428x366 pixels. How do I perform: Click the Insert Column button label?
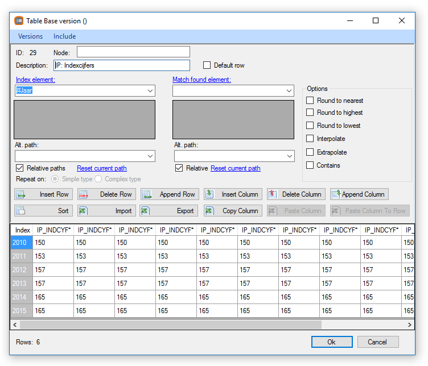pyautogui.click(x=240, y=194)
